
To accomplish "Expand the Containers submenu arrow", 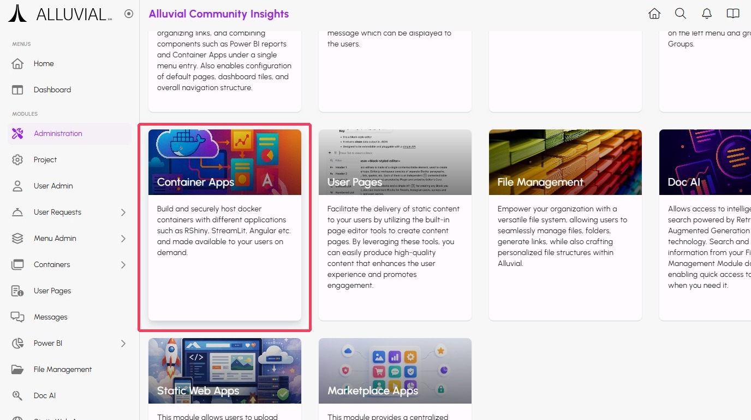I will 123,264.
